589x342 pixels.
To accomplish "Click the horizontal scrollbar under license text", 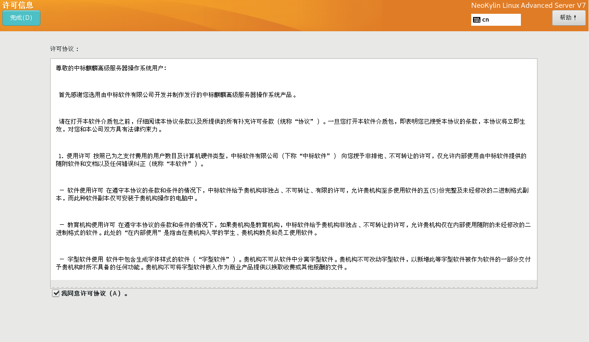I will pyautogui.click(x=294, y=283).
